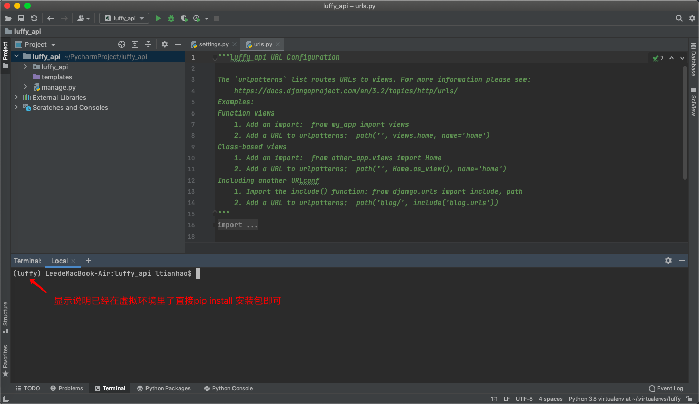Navigate back with the left arrow

(51, 18)
